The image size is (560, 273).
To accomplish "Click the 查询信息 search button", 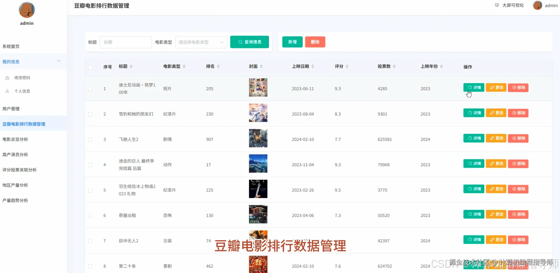I will pos(249,42).
